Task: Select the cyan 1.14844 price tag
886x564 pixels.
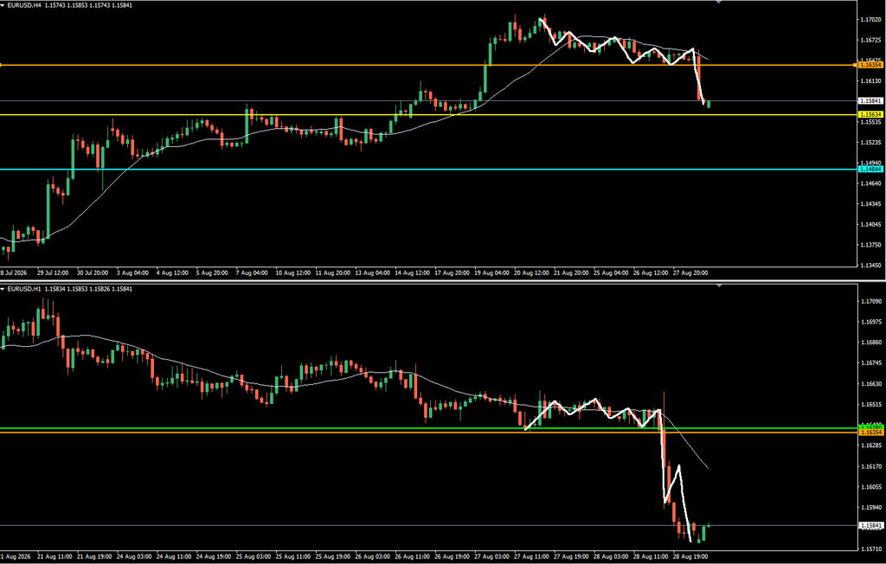Action: (x=870, y=169)
